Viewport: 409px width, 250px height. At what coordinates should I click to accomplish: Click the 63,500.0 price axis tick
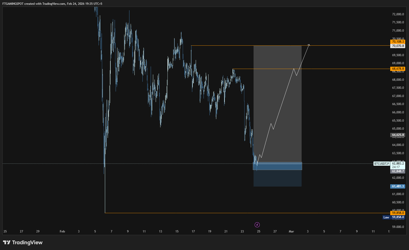(x=398, y=153)
